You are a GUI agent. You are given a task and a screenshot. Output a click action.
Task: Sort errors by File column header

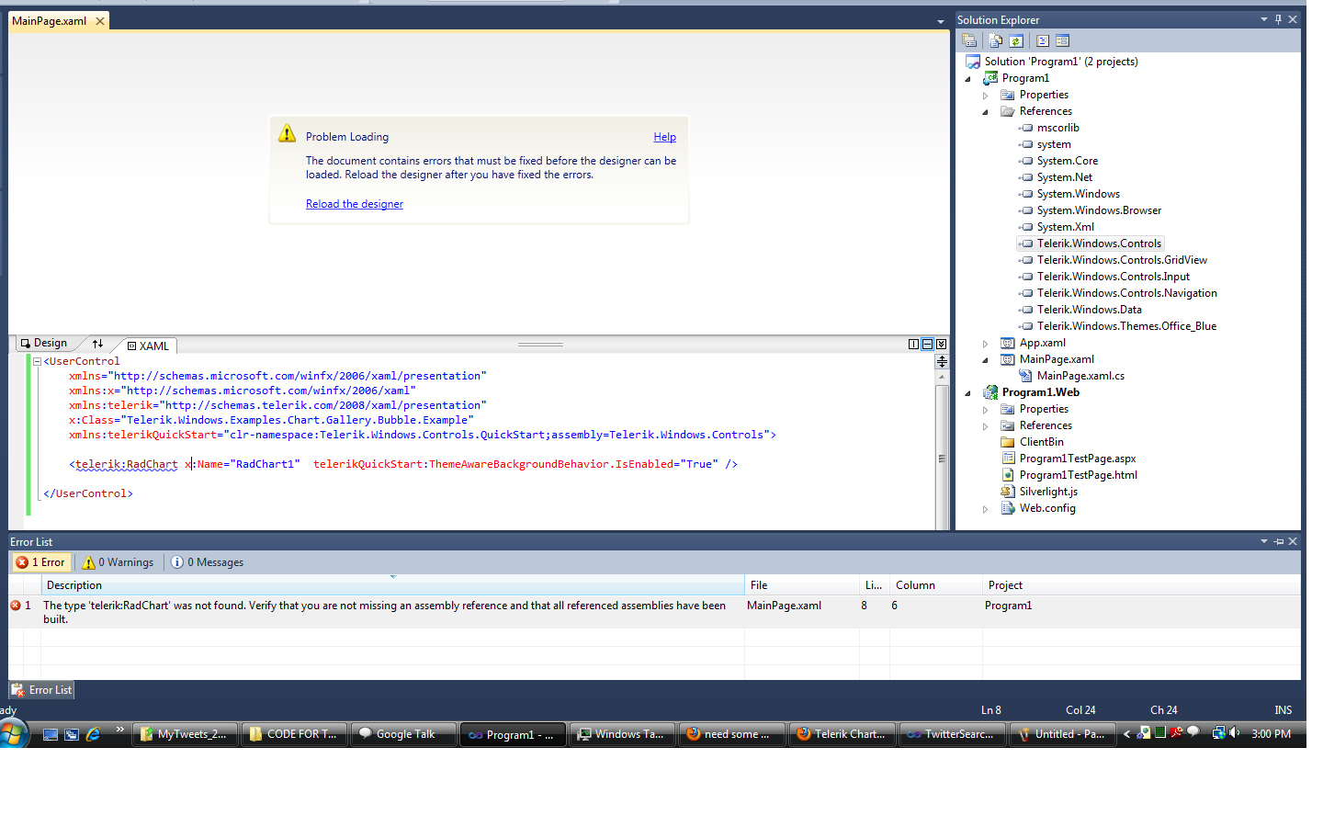click(802, 585)
